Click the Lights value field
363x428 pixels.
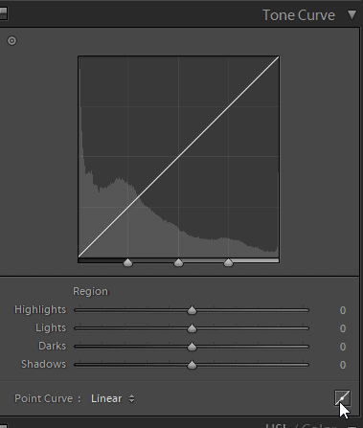[x=343, y=328]
